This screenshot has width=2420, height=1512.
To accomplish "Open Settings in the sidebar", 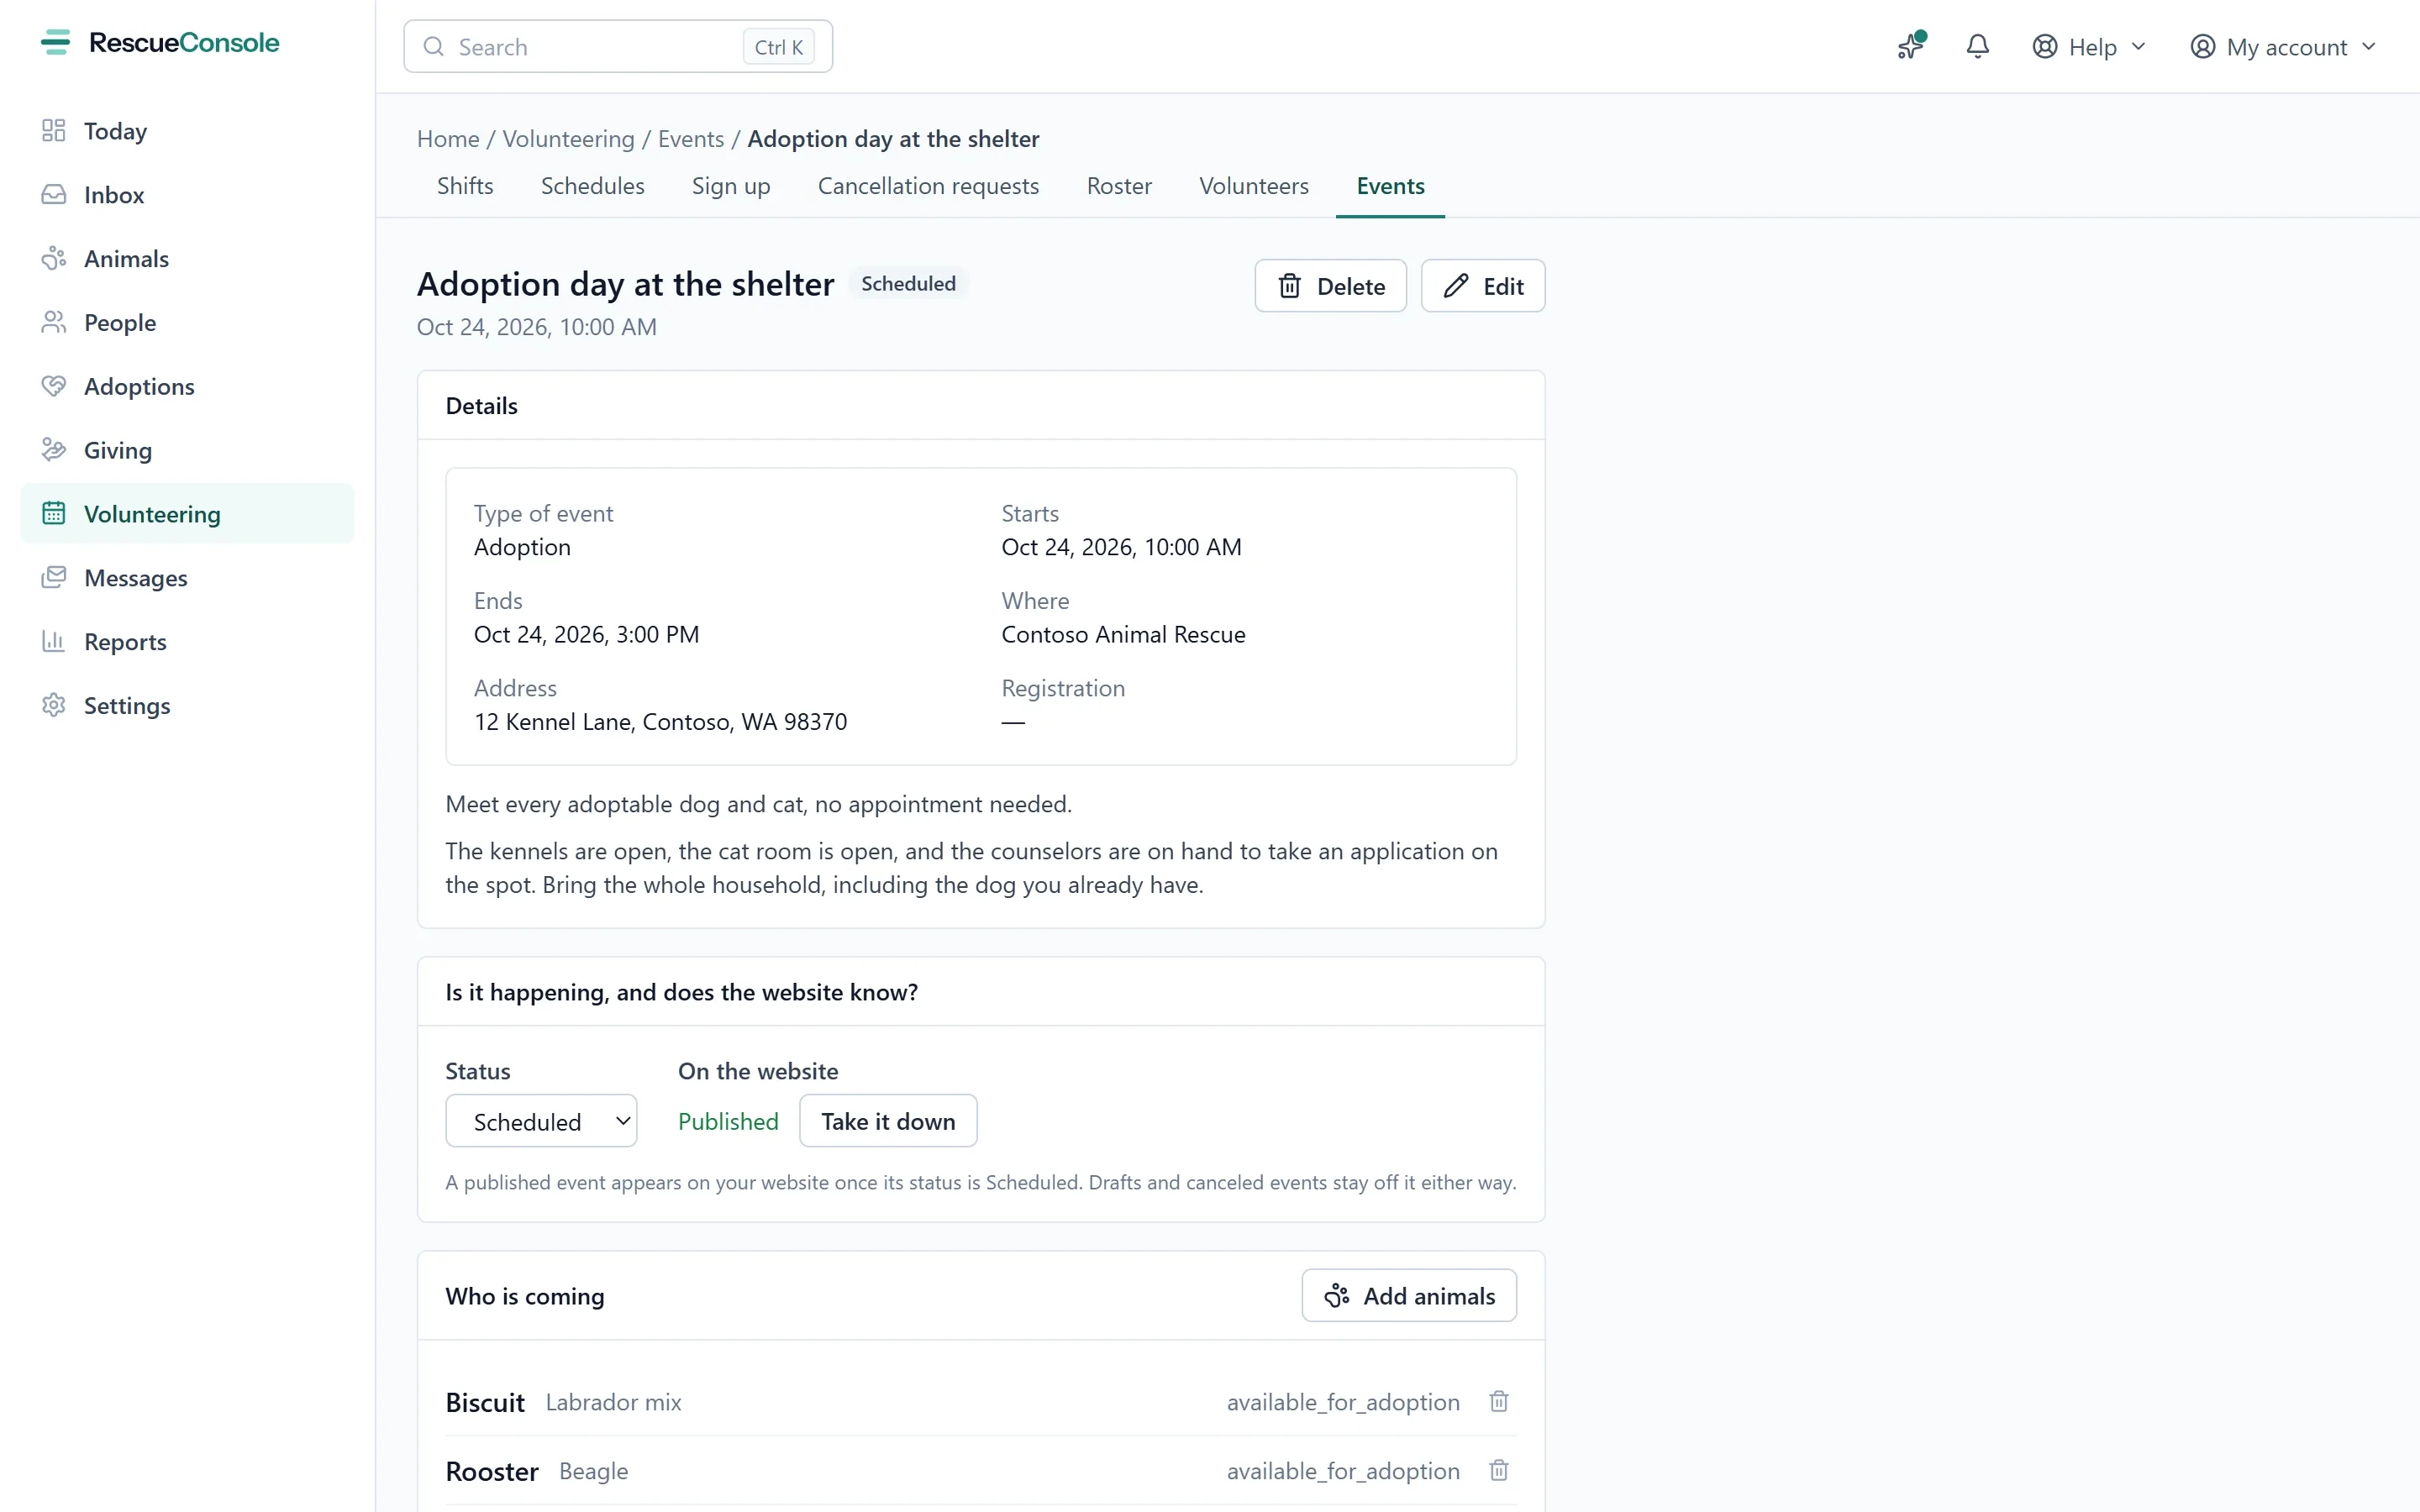I will (187, 706).
